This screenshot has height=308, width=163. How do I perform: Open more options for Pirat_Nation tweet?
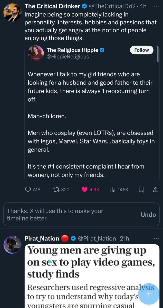coord(156,238)
